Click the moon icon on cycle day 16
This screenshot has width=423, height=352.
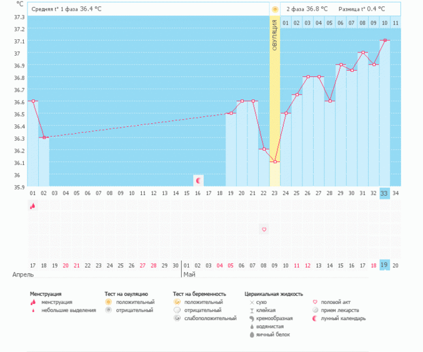coord(199,180)
